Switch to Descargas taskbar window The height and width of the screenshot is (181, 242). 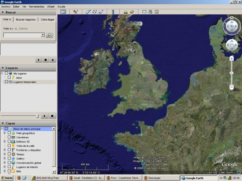(161, 178)
